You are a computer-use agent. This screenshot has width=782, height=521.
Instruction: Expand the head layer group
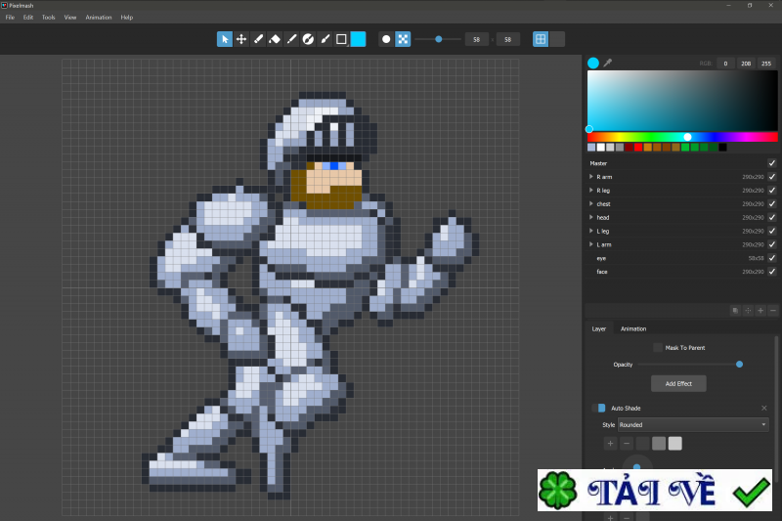[x=590, y=217]
